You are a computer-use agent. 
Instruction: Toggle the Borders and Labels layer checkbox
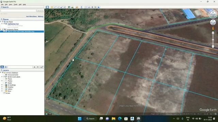coord(4,77)
